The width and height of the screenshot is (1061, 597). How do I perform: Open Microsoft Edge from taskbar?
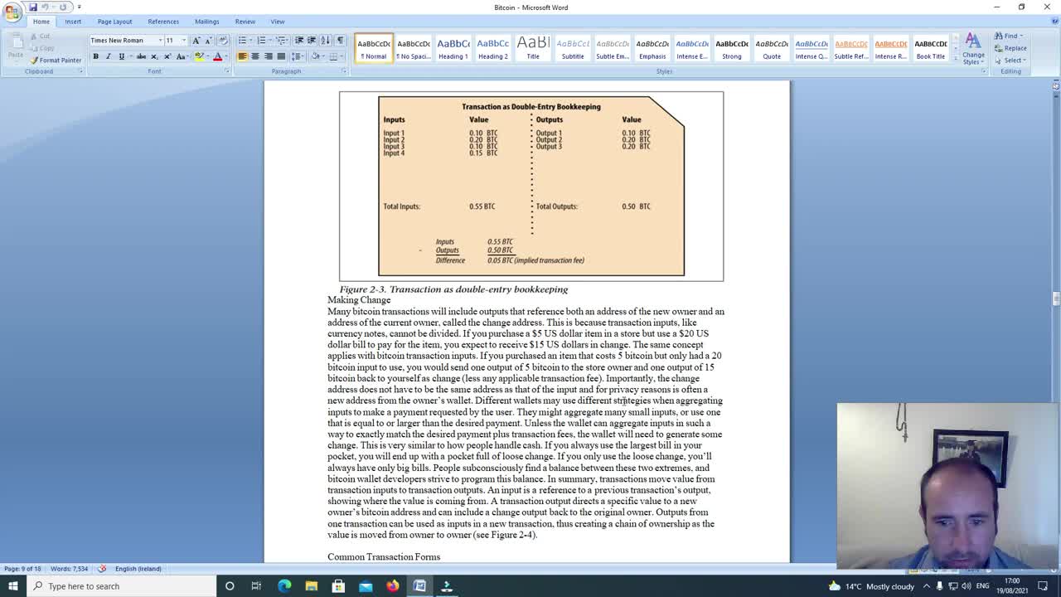[x=284, y=586]
